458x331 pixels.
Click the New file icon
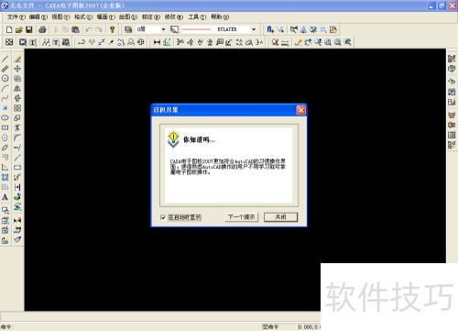(9, 29)
